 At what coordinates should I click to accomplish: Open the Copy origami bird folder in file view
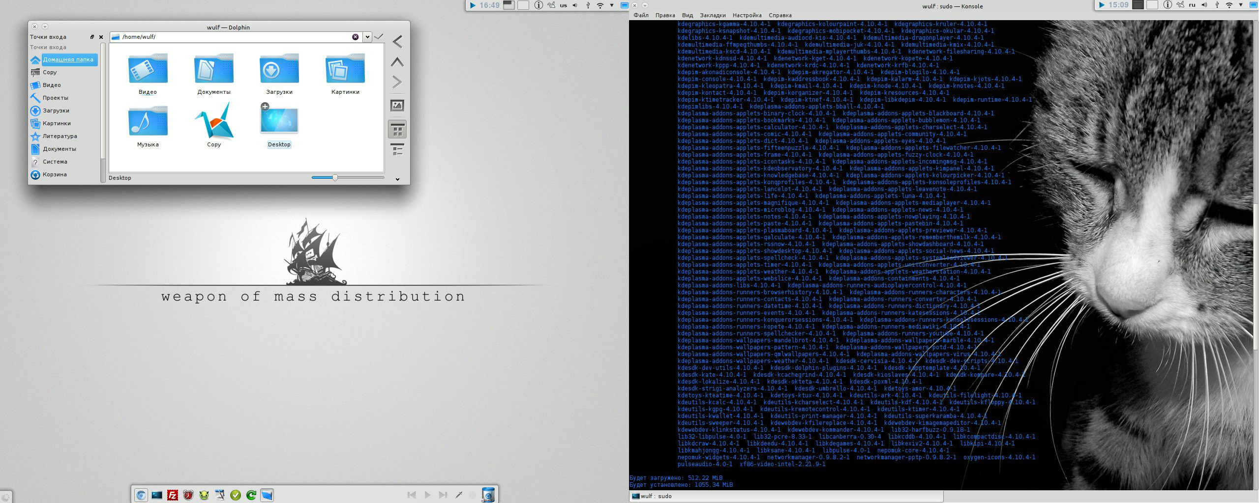point(213,121)
